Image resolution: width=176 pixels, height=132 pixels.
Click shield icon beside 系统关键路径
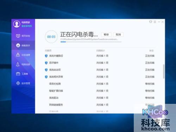point(46,56)
